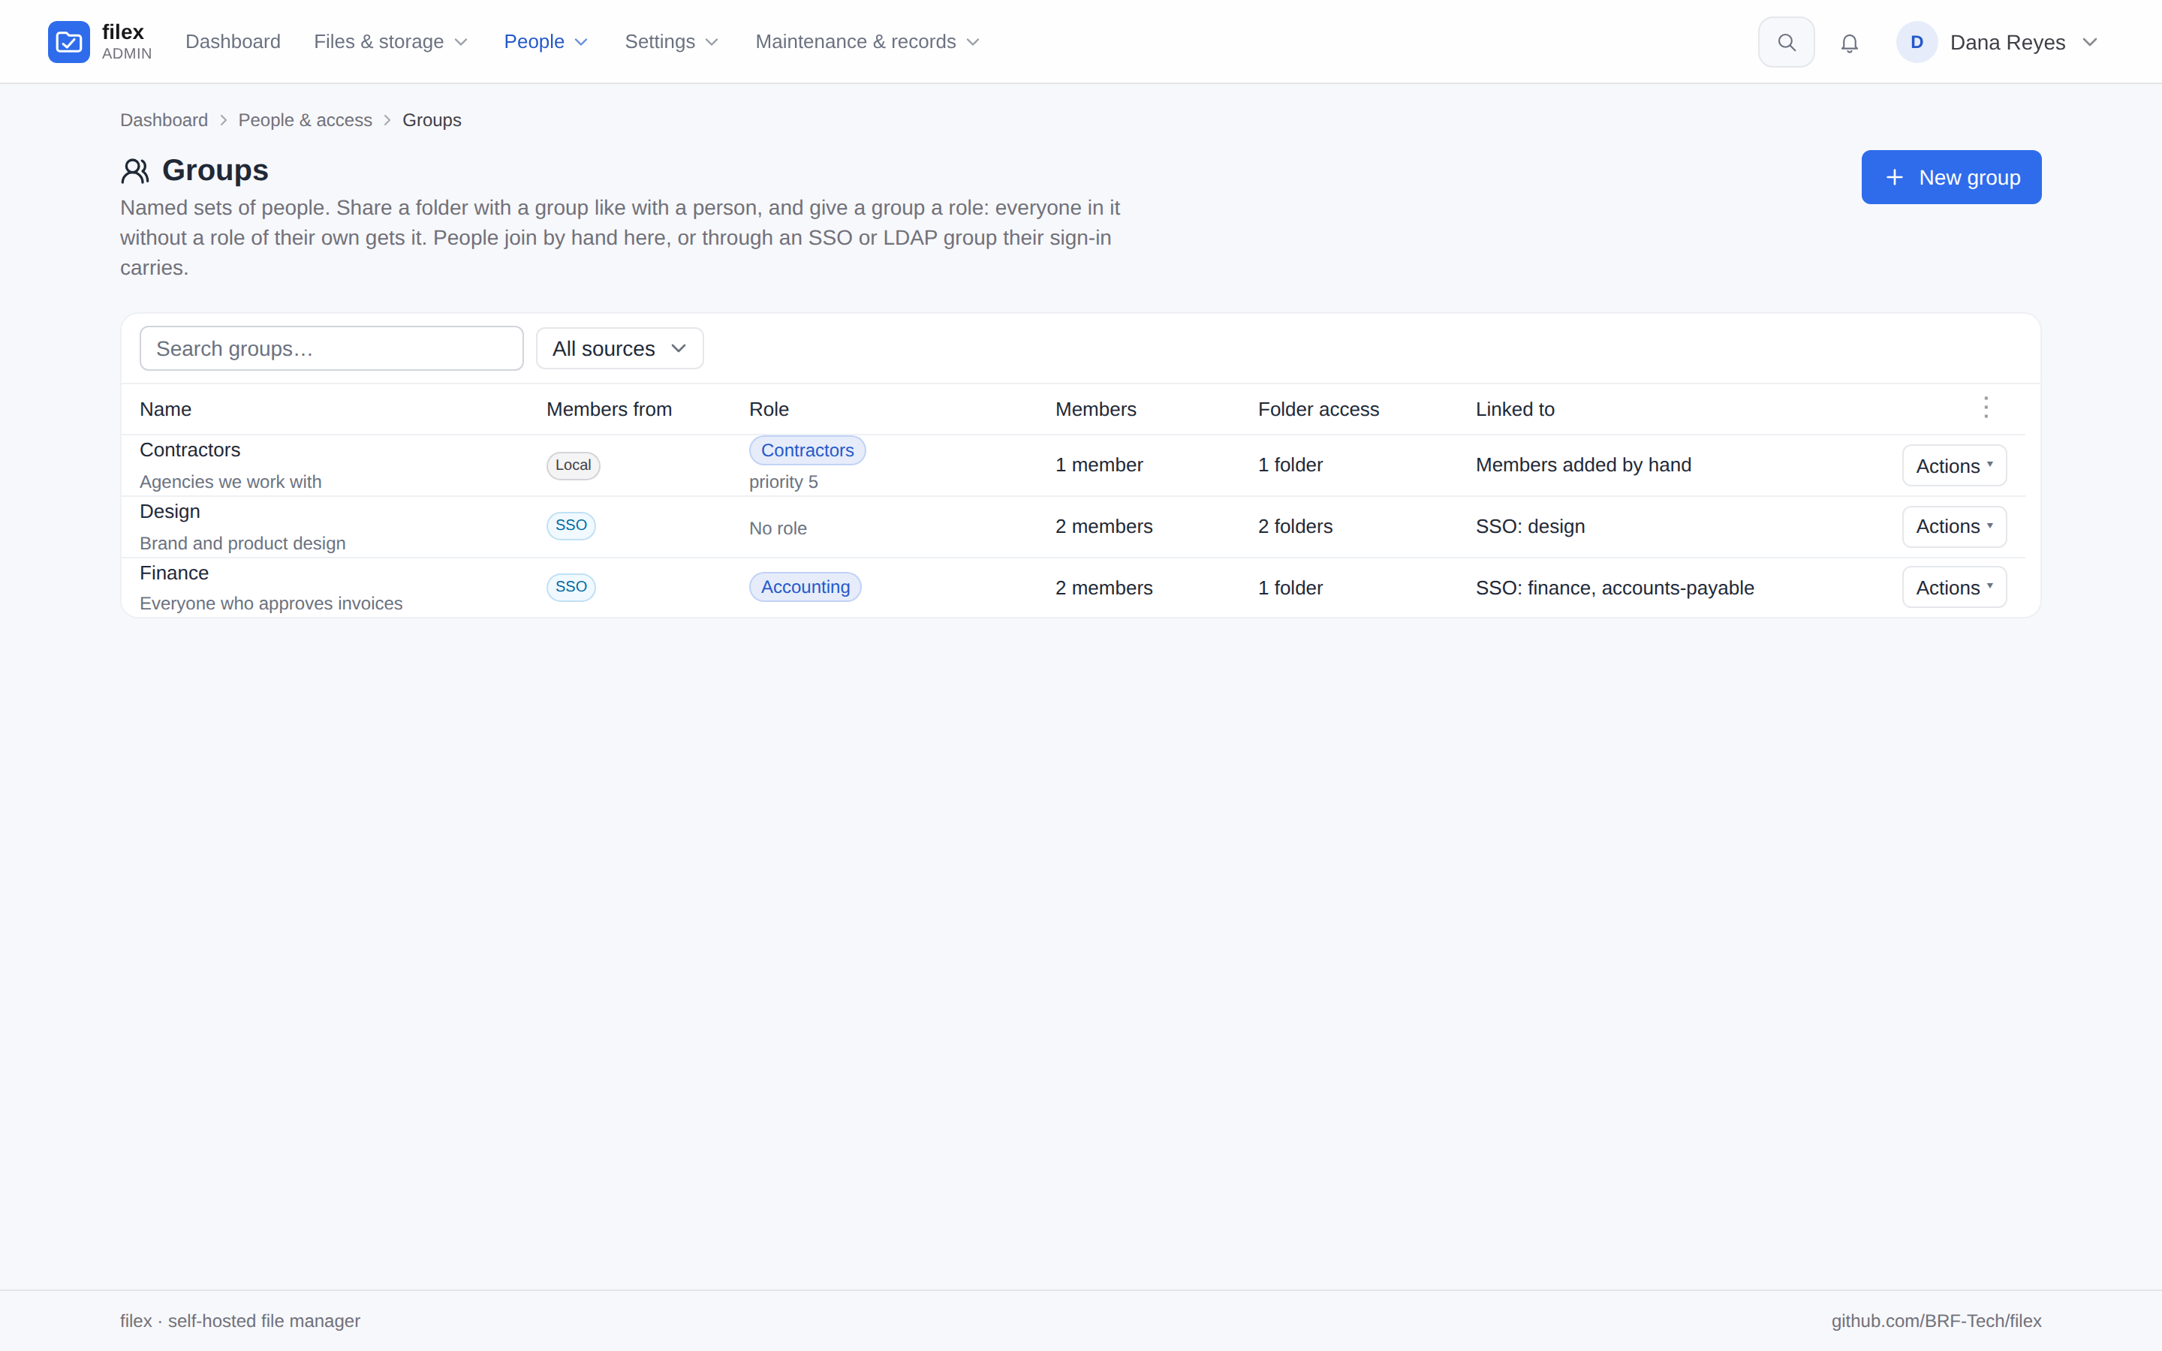Image resolution: width=2162 pixels, height=1351 pixels.
Task: Click '2 folders' in Design row
Action: (1296, 526)
